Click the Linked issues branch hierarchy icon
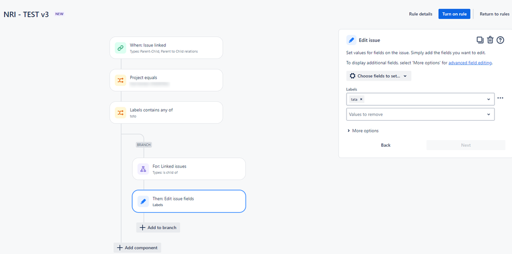 pos(143,169)
